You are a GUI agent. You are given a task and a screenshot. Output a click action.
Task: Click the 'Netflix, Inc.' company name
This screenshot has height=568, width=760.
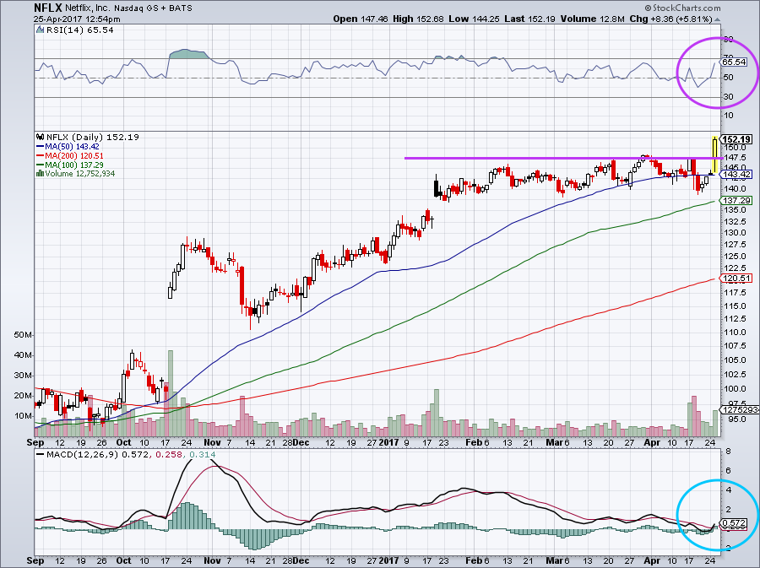coord(87,8)
